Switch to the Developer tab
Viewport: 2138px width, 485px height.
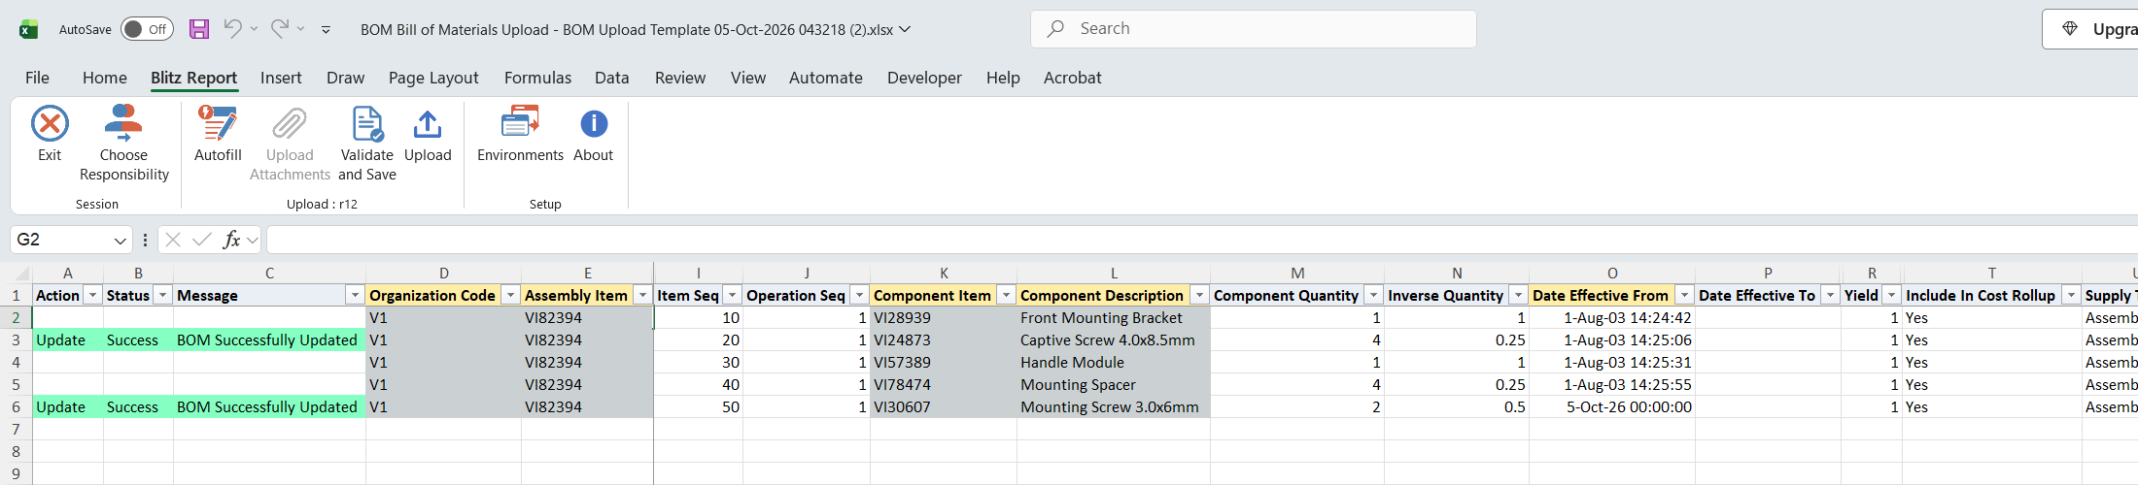(924, 78)
